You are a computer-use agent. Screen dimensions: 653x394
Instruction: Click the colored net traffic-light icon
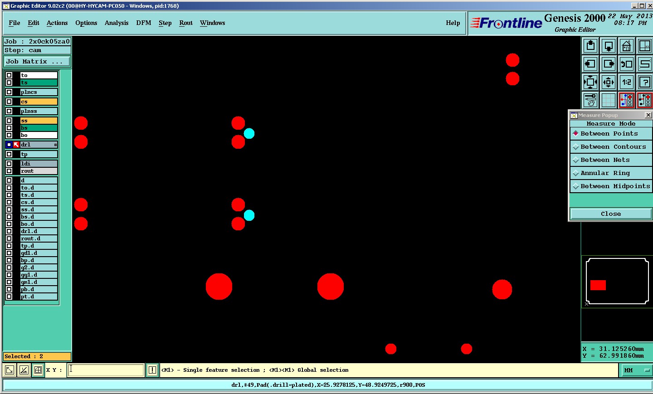(x=627, y=100)
